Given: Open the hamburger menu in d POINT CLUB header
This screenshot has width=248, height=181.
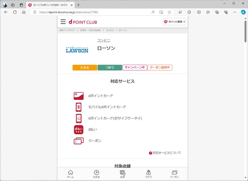Looking at the screenshot, I should point(63,22).
